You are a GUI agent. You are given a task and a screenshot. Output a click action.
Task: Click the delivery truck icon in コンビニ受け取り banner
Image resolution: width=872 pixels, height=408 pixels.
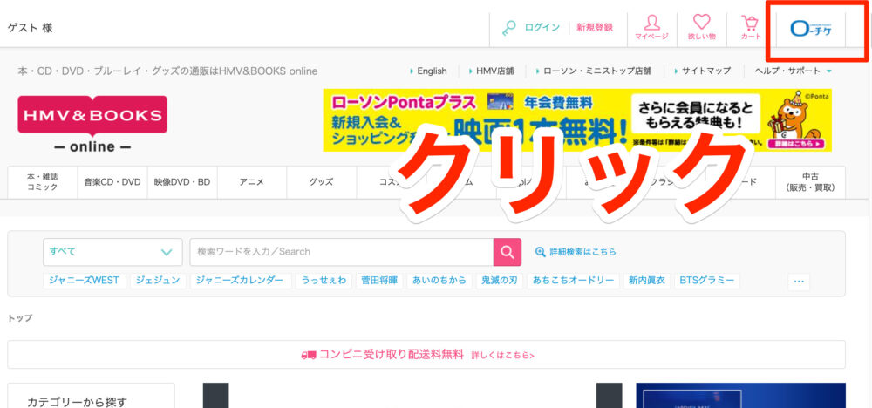(x=309, y=355)
